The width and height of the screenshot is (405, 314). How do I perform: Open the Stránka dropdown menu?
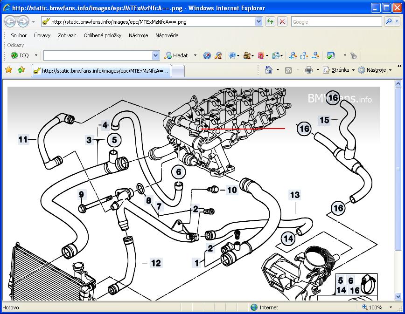342,70
